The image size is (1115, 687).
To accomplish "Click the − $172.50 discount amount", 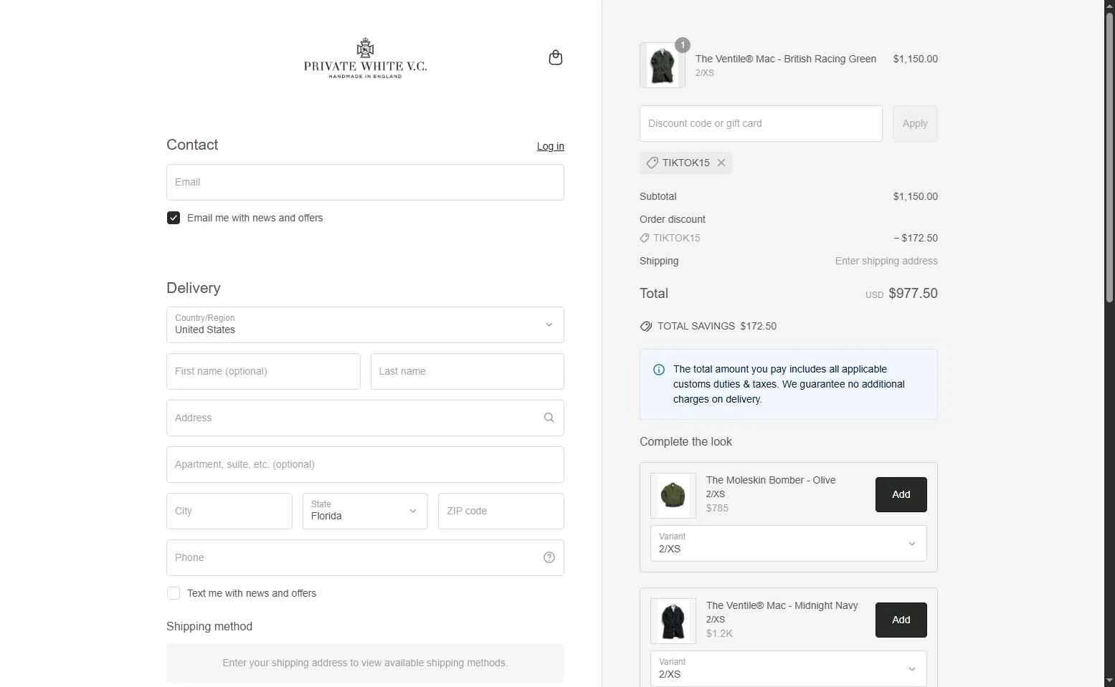I will pyautogui.click(x=916, y=238).
